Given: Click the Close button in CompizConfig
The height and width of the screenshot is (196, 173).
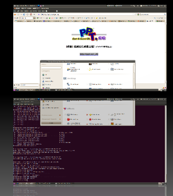Looking at the screenshot, I should click(51, 123).
